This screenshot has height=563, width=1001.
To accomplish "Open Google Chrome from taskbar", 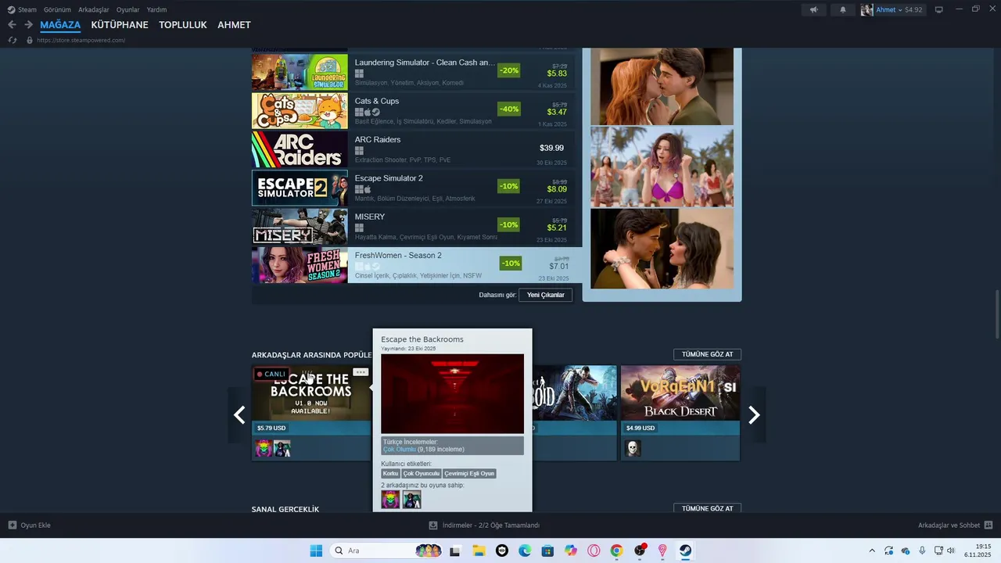I will (x=616, y=550).
